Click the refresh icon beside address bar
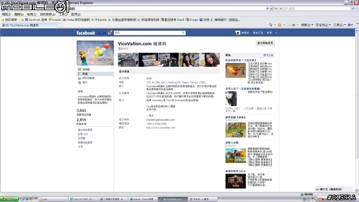The width and height of the screenshot is (359, 202). tap(276, 8)
